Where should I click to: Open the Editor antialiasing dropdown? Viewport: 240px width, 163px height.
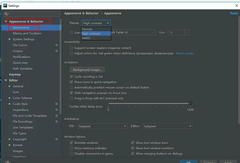pyautogui.click(x=168, y=126)
